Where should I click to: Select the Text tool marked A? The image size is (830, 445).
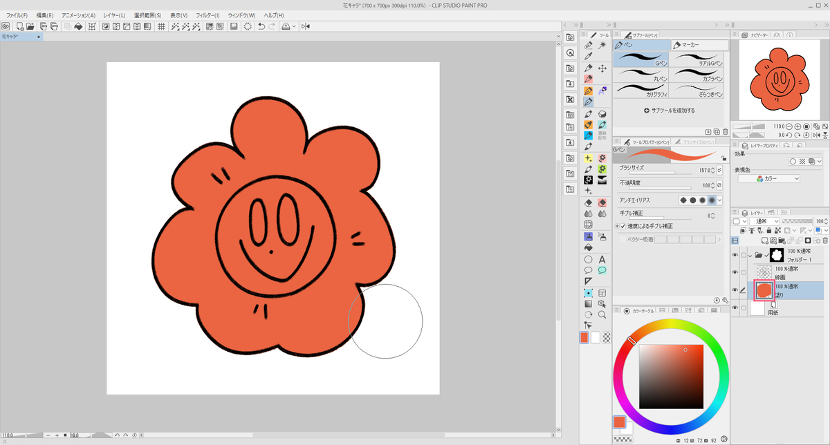[x=602, y=260]
